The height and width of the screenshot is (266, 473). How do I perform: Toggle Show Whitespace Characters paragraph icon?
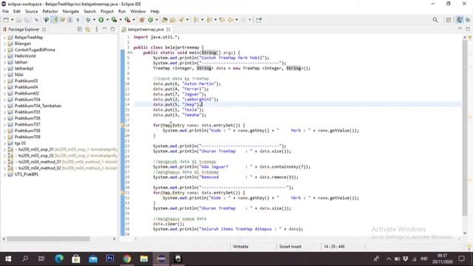tap(78, 20)
